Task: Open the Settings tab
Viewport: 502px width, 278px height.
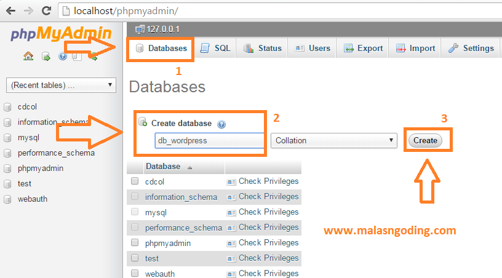Action: point(470,49)
